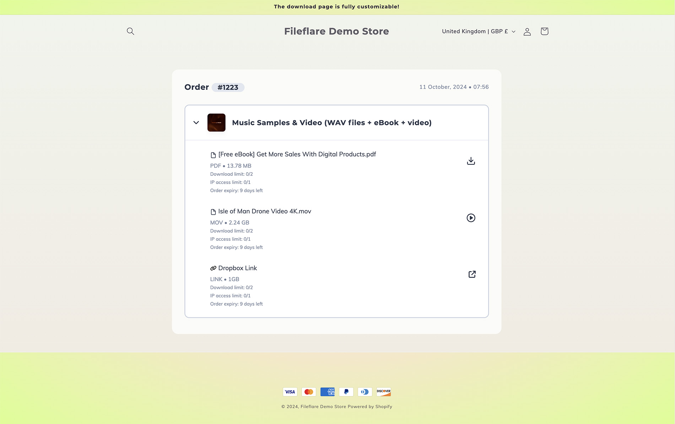Open the search magnifier icon
Screen dimensions: 675x424
point(130,31)
